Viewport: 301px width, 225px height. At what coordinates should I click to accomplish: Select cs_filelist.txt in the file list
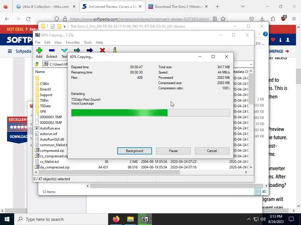[49, 162]
